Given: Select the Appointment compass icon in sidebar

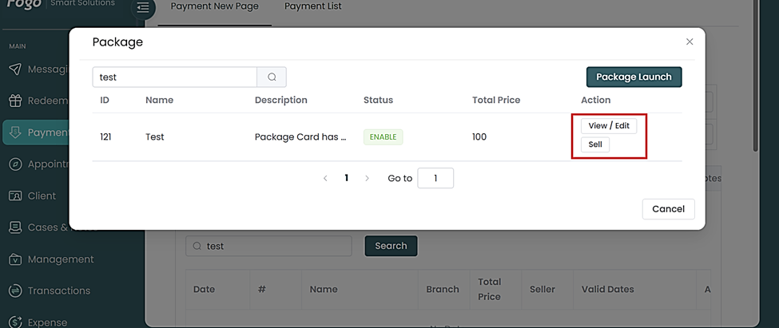Looking at the screenshot, I should pos(14,164).
